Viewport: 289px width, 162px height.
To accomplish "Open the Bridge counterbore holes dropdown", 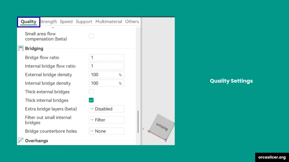I will [x=106, y=131].
